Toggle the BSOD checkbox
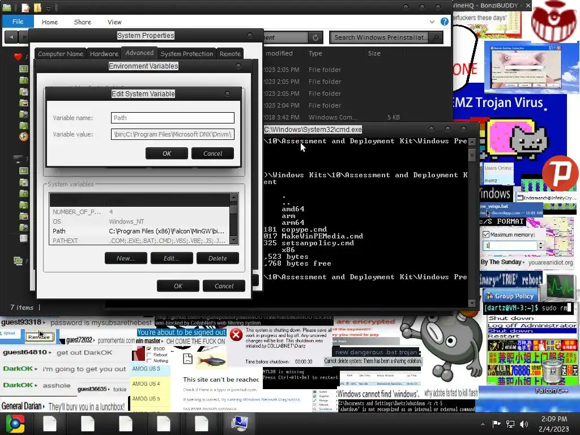This screenshot has width=580, height=435. click(149, 348)
